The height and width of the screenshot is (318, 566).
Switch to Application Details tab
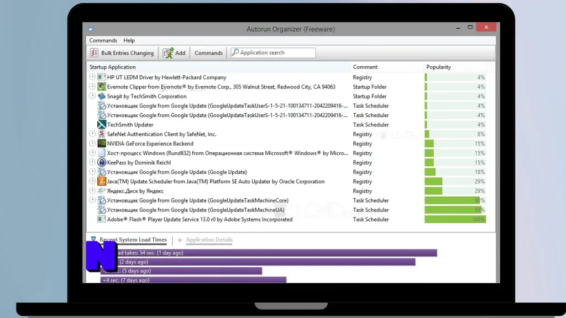click(x=209, y=240)
